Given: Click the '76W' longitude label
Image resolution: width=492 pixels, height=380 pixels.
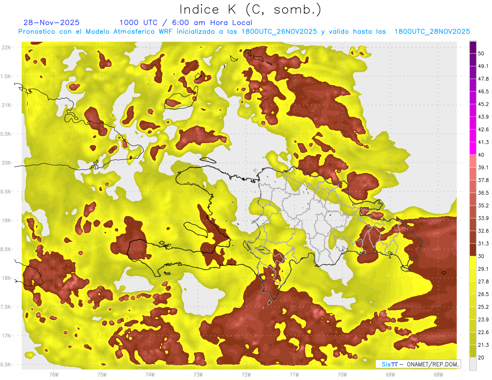Looking at the screenshot, I should pos(54,374).
